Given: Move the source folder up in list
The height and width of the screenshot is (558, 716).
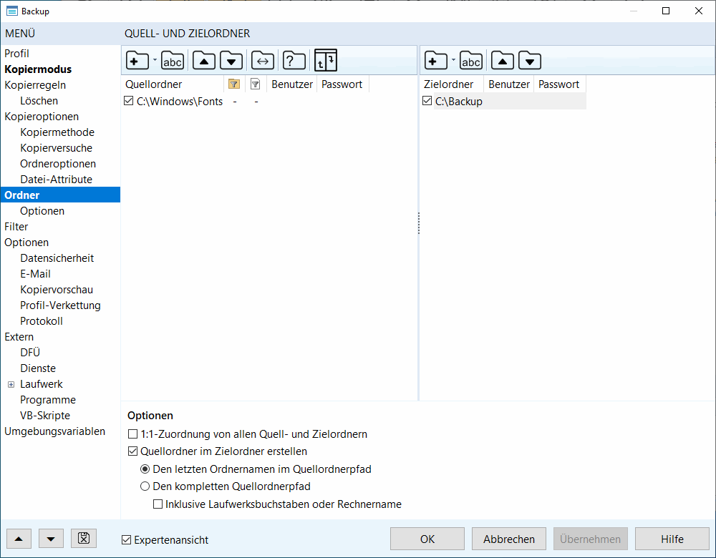Looking at the screenshot, I should click(x=204, y=62).
